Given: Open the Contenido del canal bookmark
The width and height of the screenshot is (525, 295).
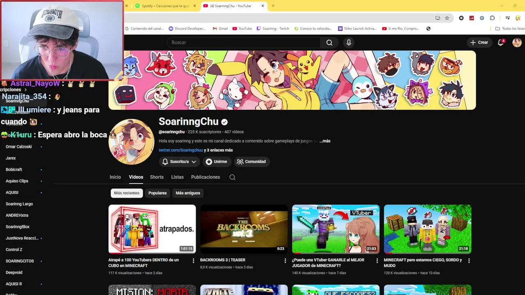Looking at the screenshot, I should tap(144, 29).
